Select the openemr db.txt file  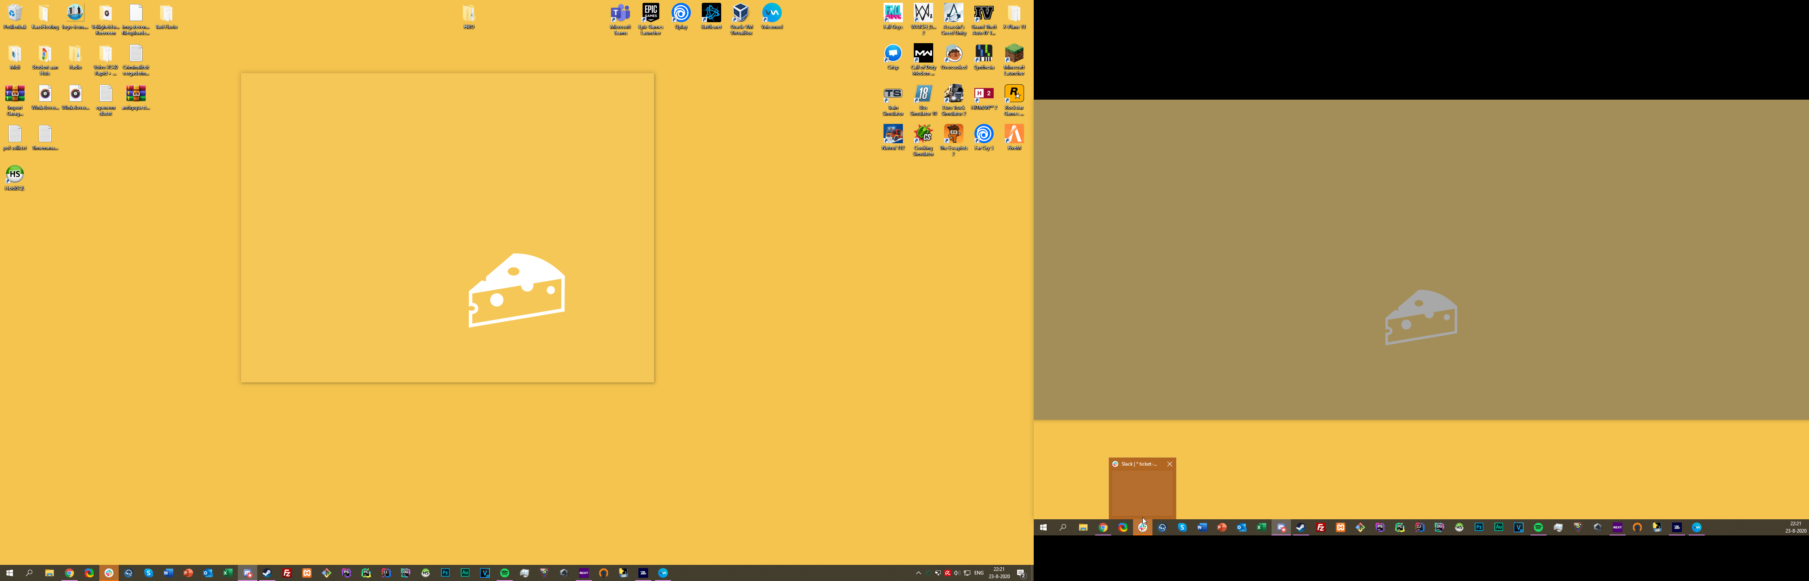tap(105, 95)
